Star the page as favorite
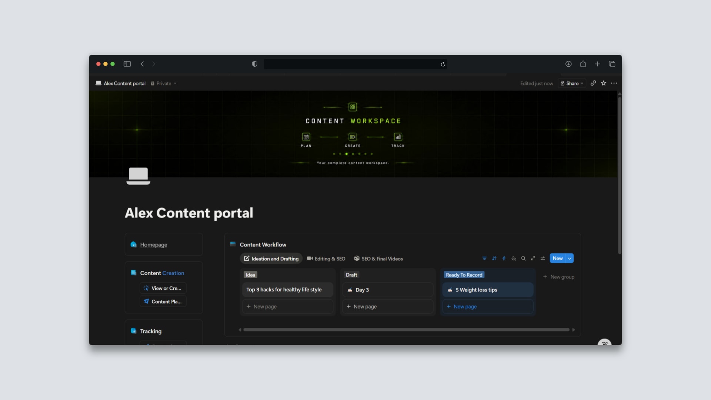 pos(604,83)
